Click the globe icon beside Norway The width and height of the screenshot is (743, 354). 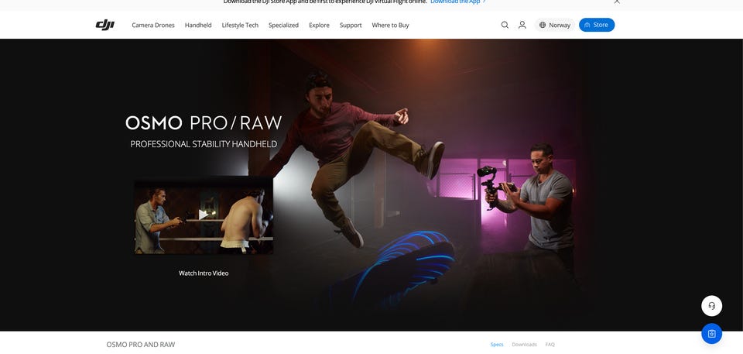[543, 25]
